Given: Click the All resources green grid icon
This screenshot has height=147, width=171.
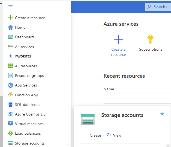Looking at the screenshot, I should [10, 66].
